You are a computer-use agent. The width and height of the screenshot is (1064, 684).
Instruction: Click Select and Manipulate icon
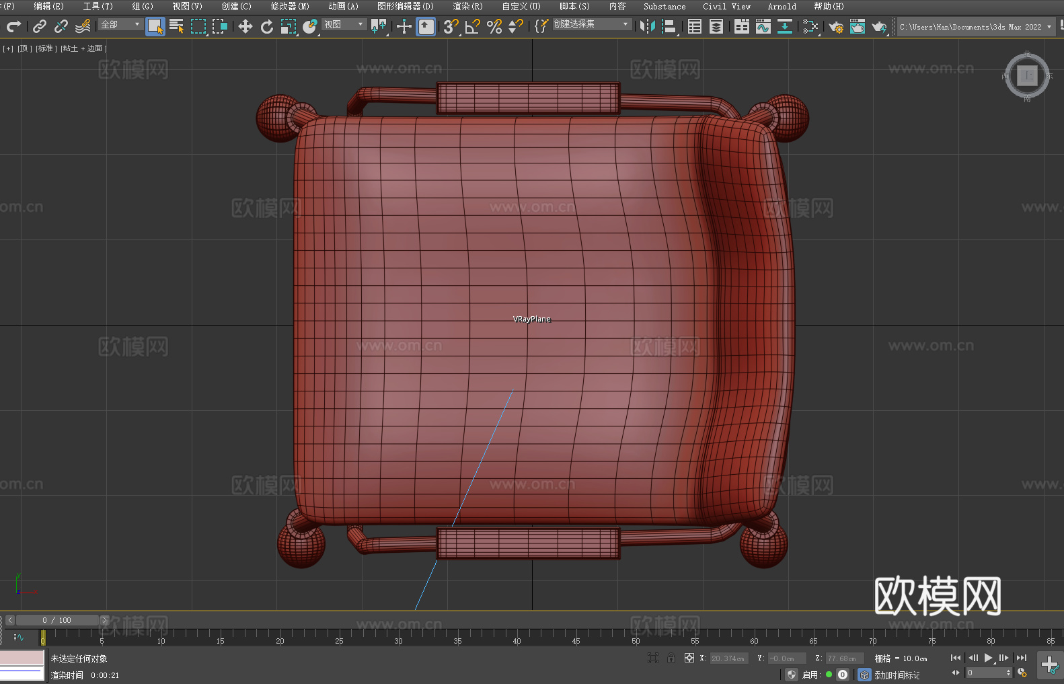click(x=404, y=26)
